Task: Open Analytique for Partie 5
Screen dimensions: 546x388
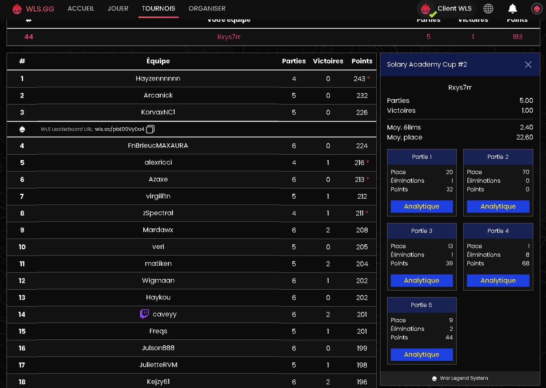Action: click(x=422, y=355)
